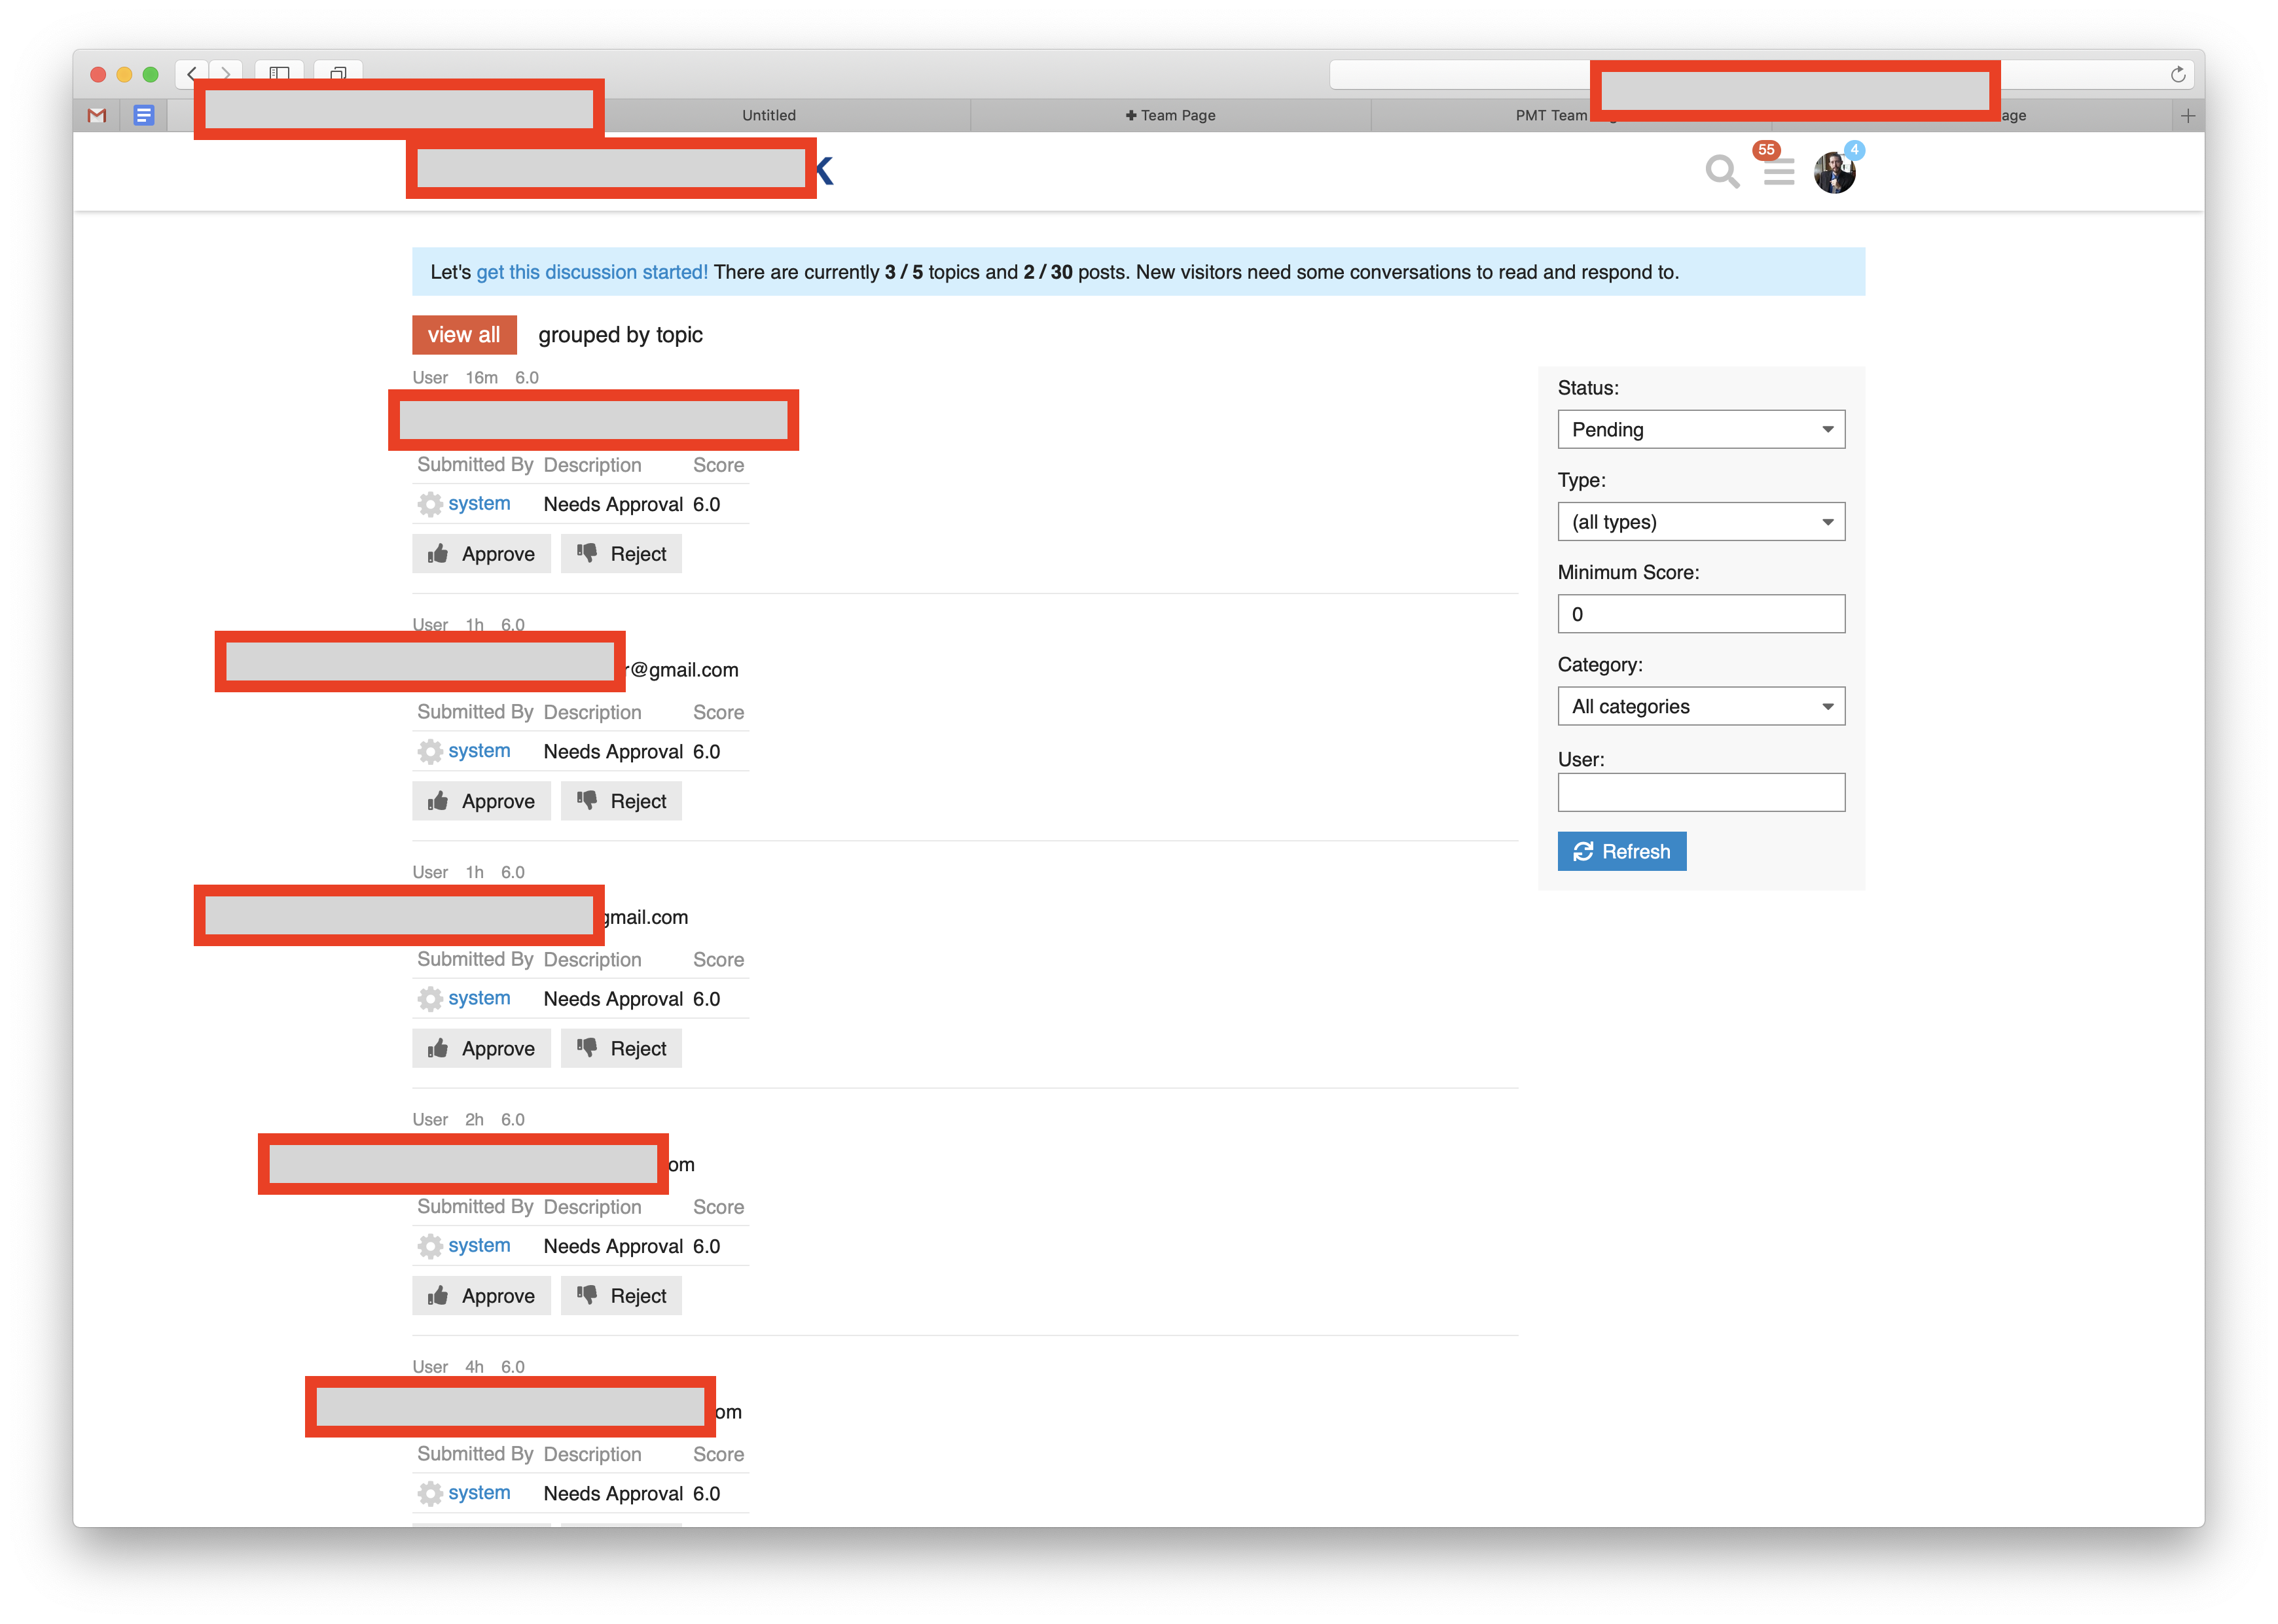Viewport: 2278px width, 1624px height.
Task: Open system link in the 2h entry
Action: [479, 1245]
